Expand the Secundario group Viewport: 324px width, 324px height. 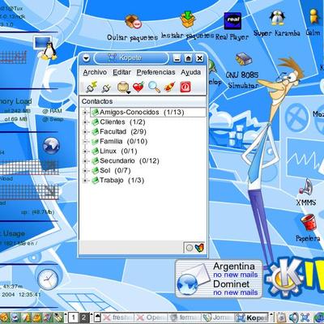pyautogui.click(x=85, y=161)
